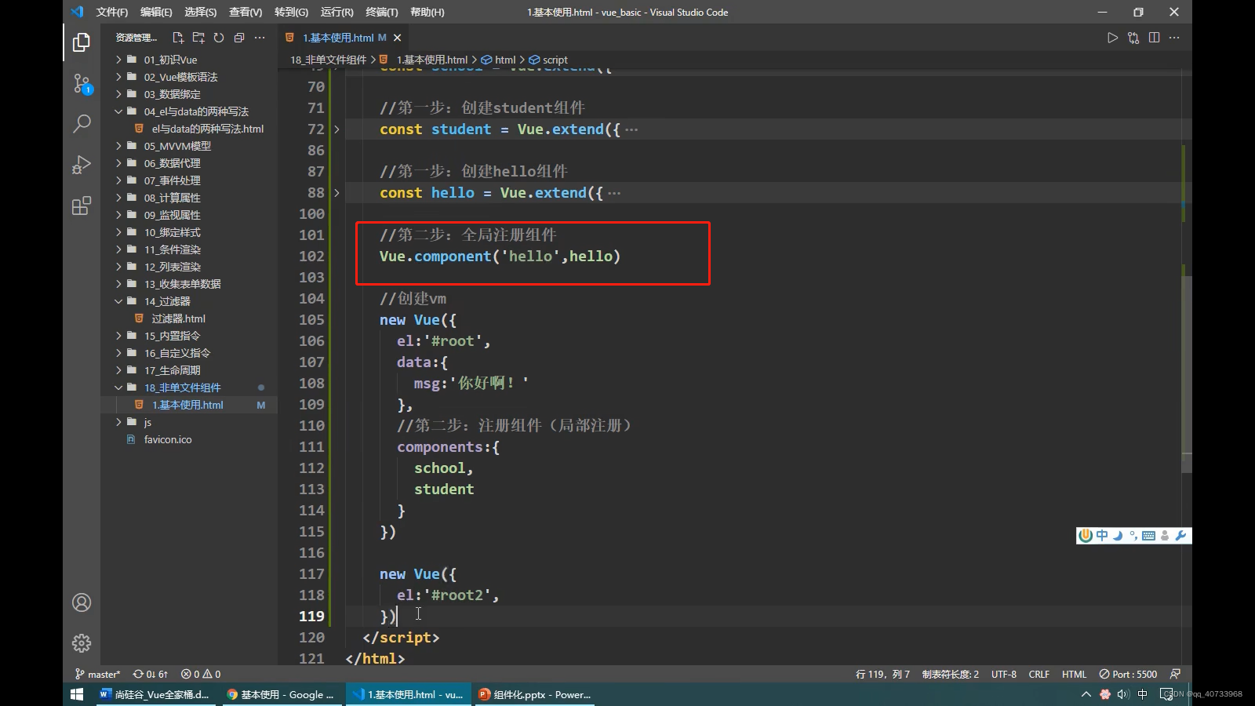Open the 查看(V) menu
Screen dimensions: 1255x706
tap(246, 12)
